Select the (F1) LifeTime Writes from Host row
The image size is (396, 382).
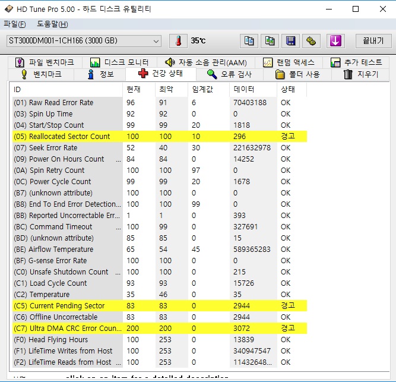coord(160,351)
